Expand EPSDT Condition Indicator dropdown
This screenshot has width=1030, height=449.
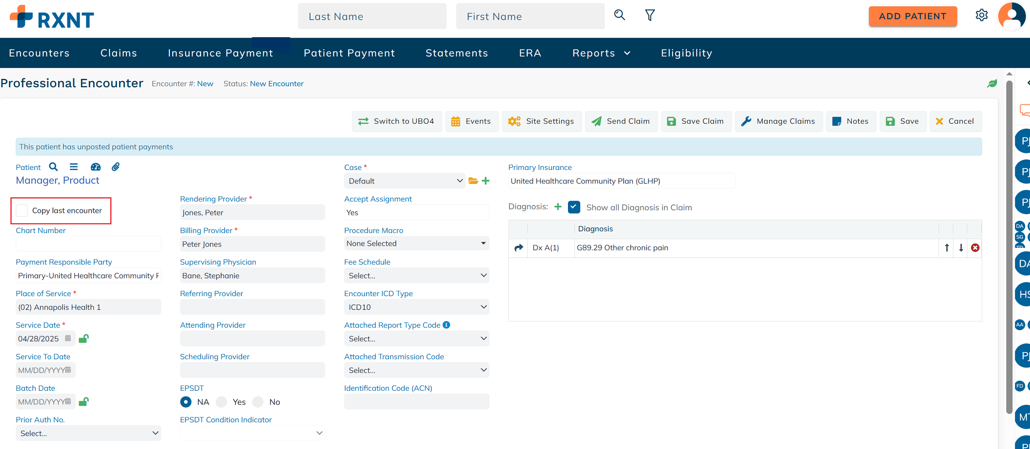(x=252, y=433)
